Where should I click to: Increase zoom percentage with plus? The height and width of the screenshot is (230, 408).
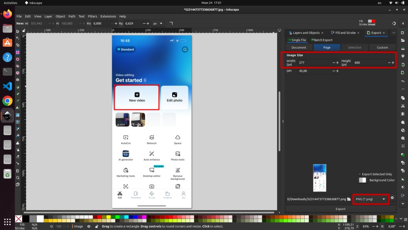pyautogui.click(x=377, y=226)
